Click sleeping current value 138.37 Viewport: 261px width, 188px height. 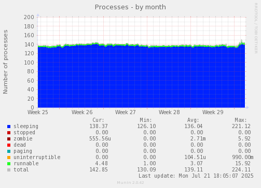point(99,126)
